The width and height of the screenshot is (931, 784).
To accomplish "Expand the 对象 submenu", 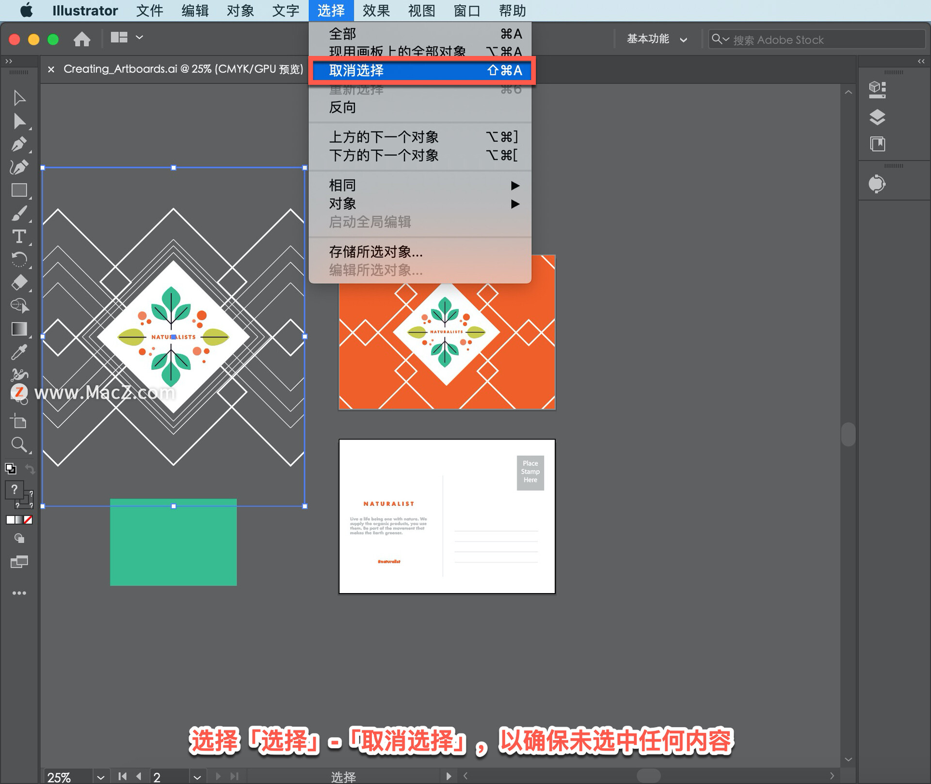I will point(420,204).
